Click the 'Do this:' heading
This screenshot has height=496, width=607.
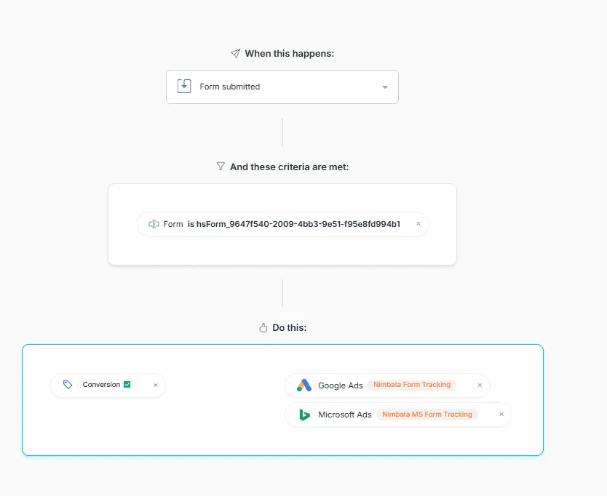290,328
